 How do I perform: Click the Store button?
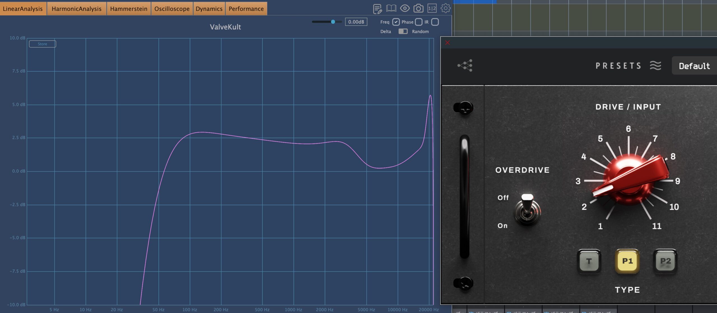click(x=43, y=44)
